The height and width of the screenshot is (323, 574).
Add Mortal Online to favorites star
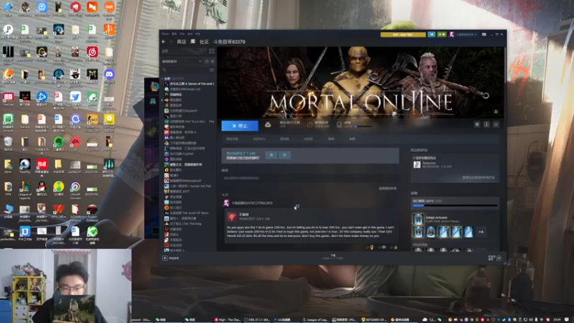tap(496, 124)
